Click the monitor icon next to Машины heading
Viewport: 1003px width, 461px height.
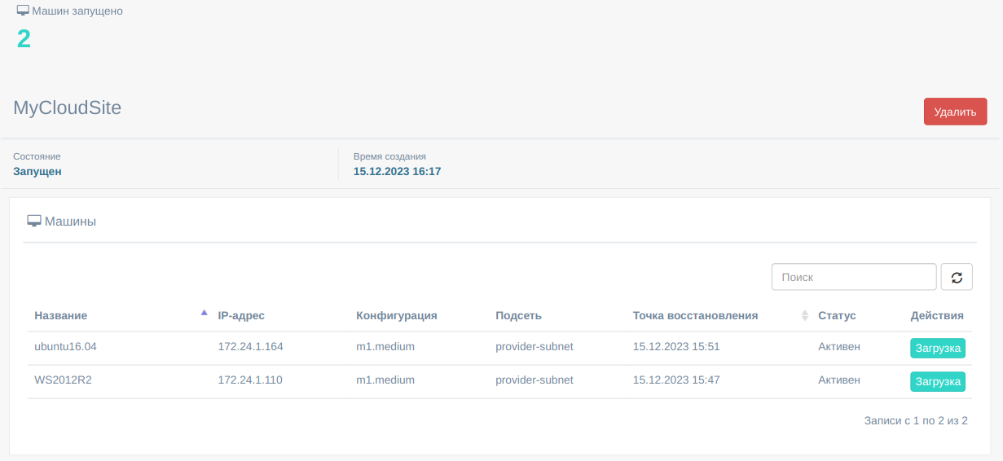(34, 221)
